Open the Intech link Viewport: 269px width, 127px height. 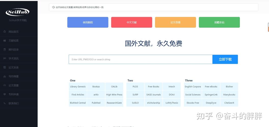pyautogui.click(x=172, y=87)
